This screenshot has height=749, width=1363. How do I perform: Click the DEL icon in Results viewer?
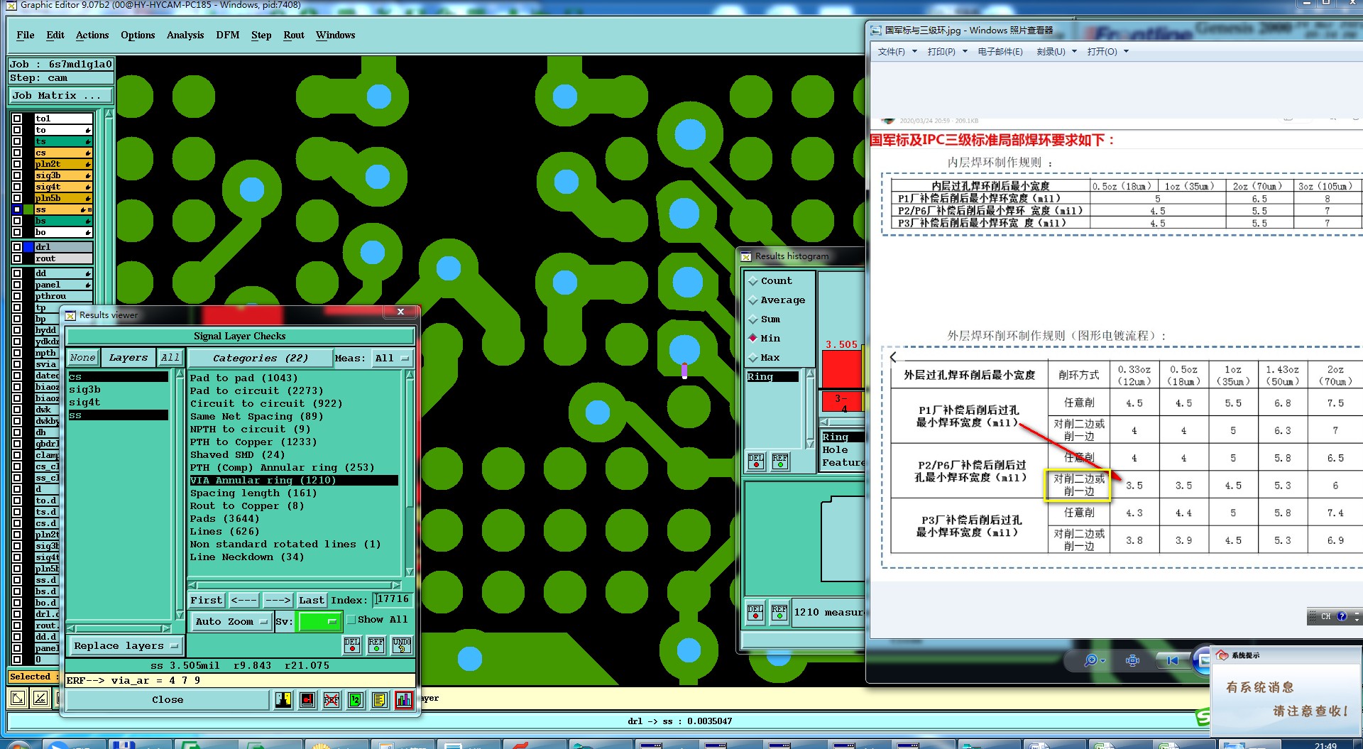point(352,645)
